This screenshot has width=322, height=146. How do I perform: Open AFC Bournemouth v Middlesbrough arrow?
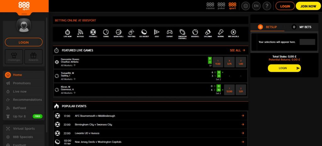click(x=243, y=116)
